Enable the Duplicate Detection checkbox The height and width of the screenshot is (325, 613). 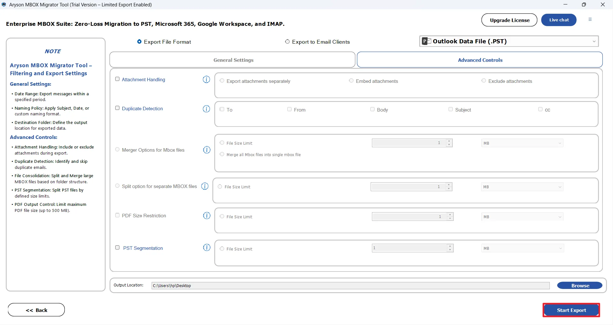coord(117,108)
